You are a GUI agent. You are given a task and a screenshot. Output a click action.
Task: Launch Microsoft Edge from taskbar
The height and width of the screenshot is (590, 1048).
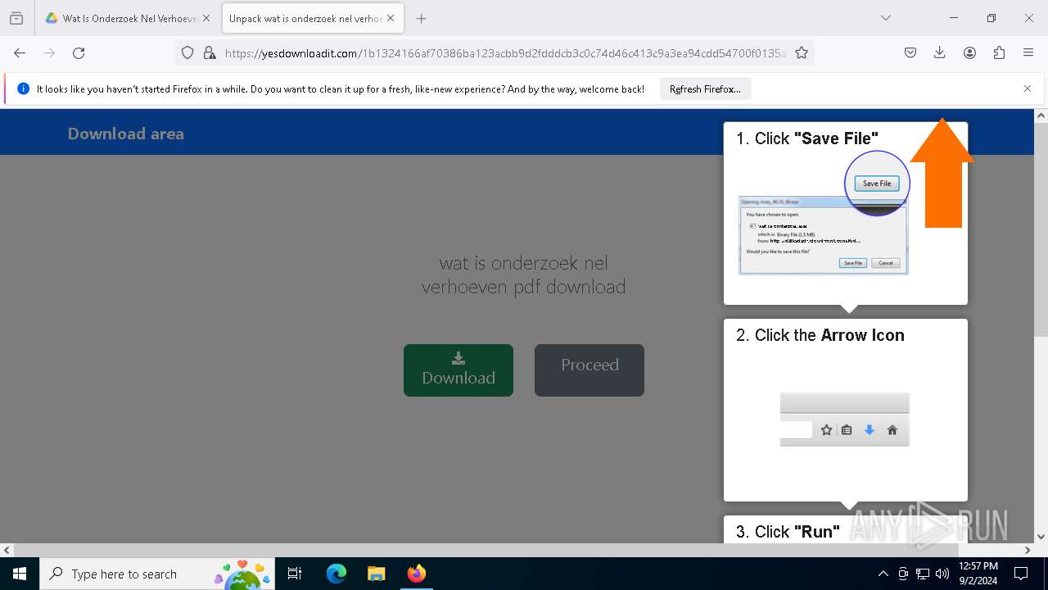point(337,574)
